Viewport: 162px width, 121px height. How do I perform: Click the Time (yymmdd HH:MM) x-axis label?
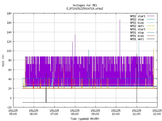(x=85, y=119)
